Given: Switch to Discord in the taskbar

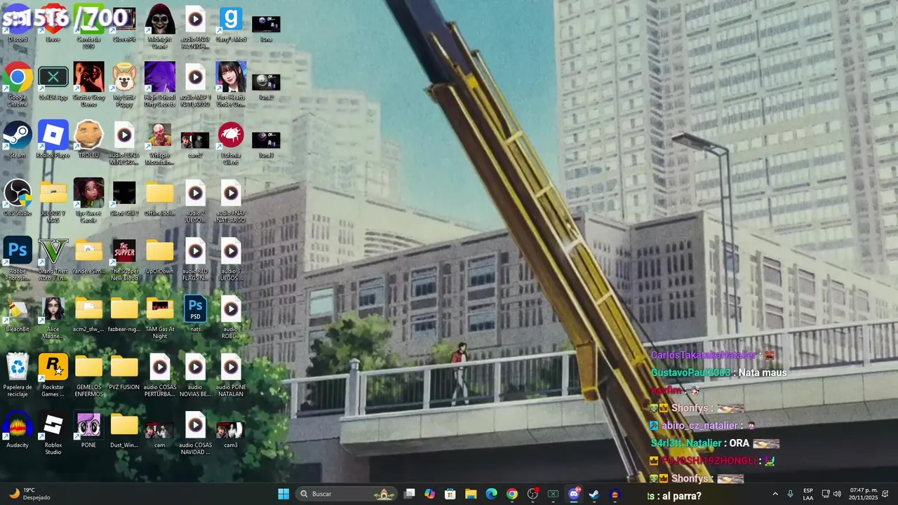Looking at the screenshot, I should point(574,494).
